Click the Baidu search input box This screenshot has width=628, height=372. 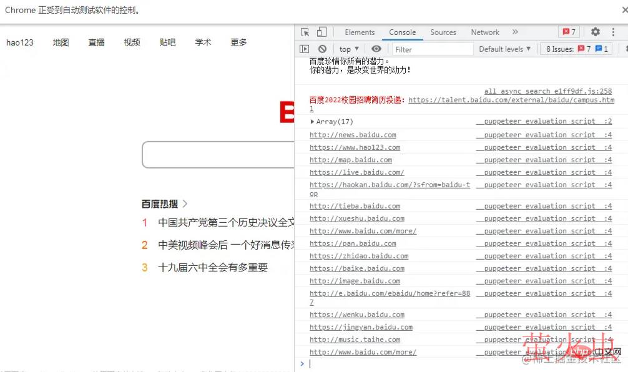point(218,155)
